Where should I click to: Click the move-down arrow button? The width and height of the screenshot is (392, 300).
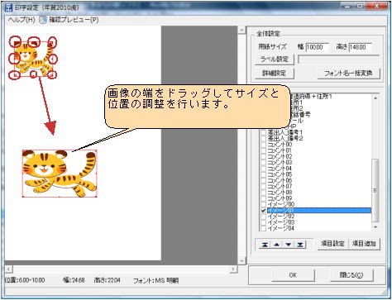coord(289,245)
